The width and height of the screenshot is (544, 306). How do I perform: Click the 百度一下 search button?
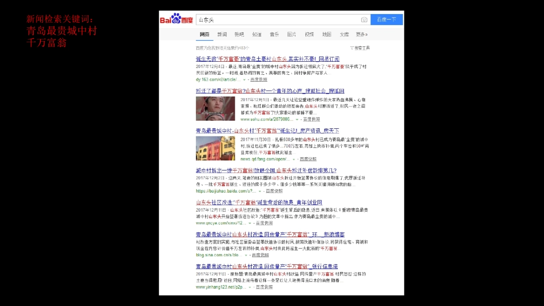point(386,19)
